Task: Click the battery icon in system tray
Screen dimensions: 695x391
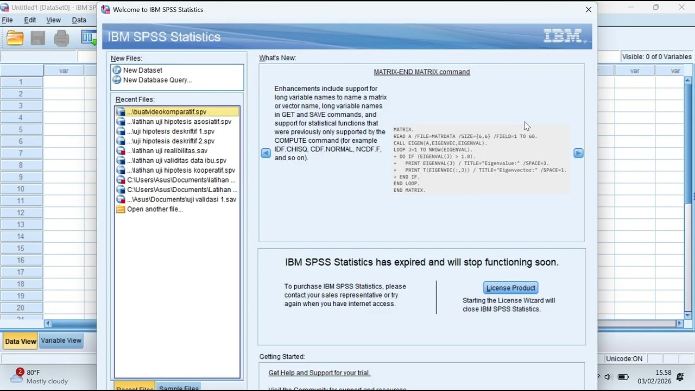Action: [623, 377]
